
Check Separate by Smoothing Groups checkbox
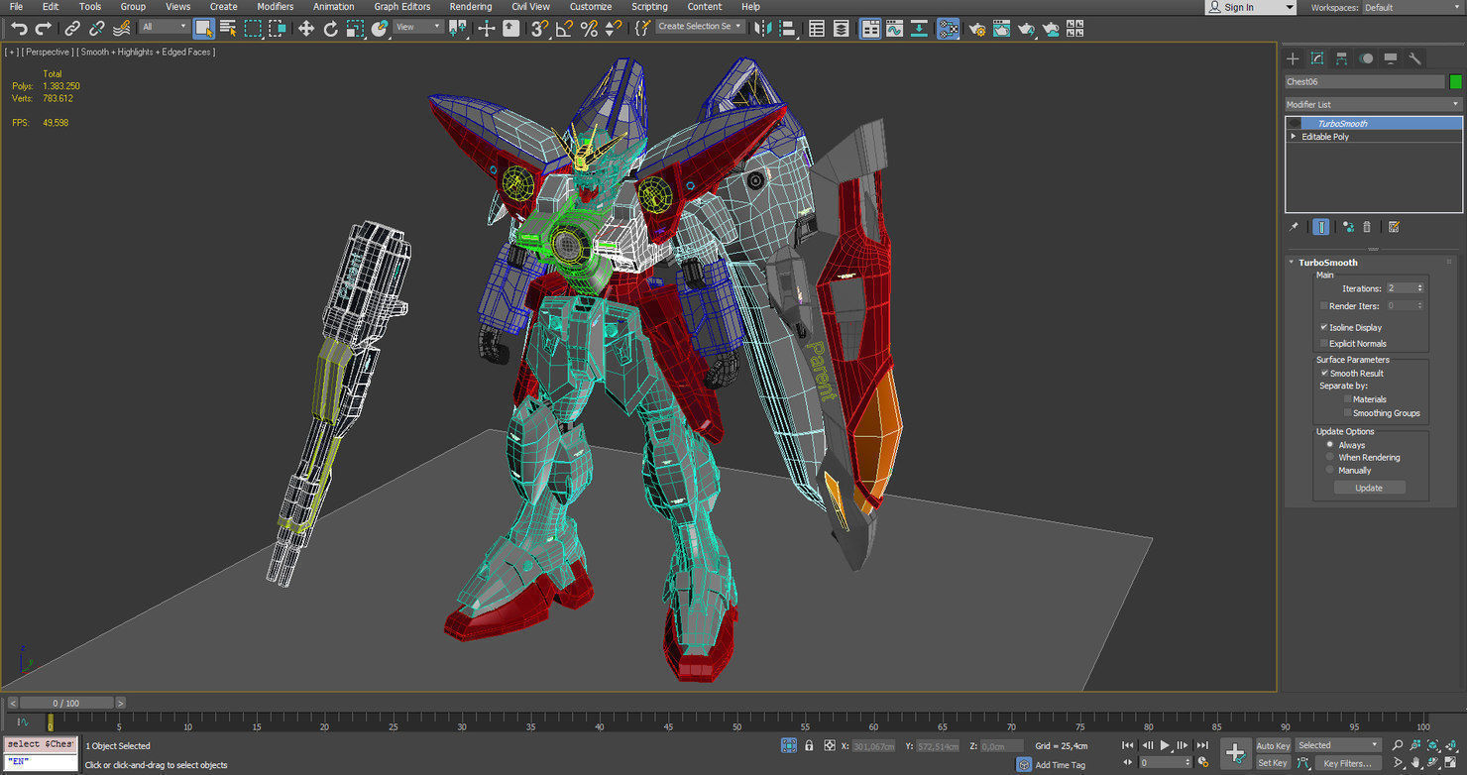click(x=1347, y=412)
